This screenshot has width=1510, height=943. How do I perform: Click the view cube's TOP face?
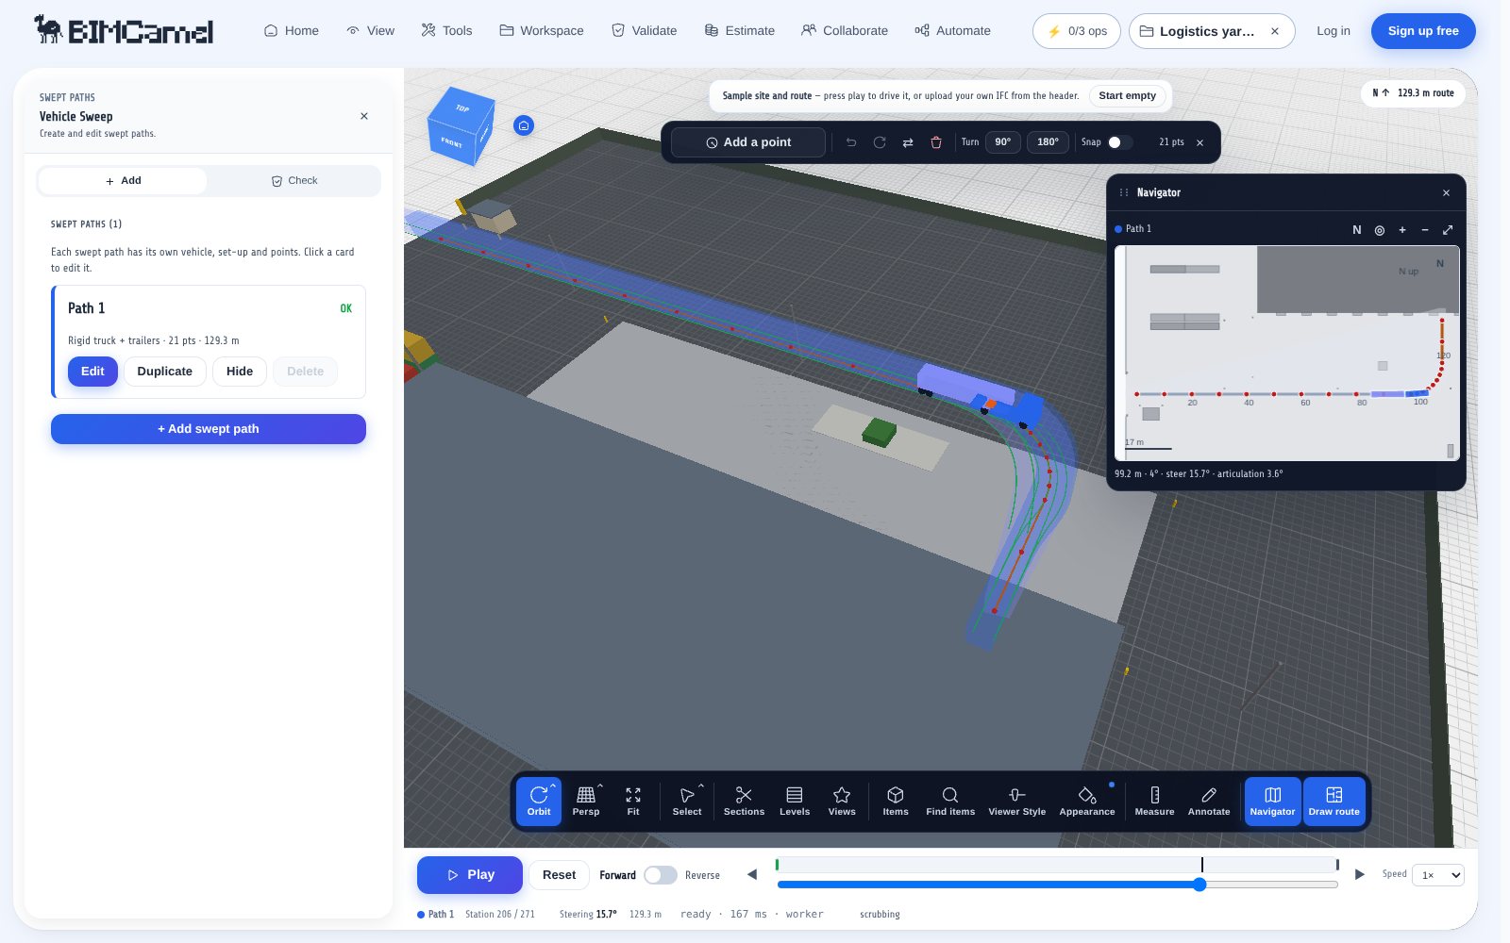462,108
